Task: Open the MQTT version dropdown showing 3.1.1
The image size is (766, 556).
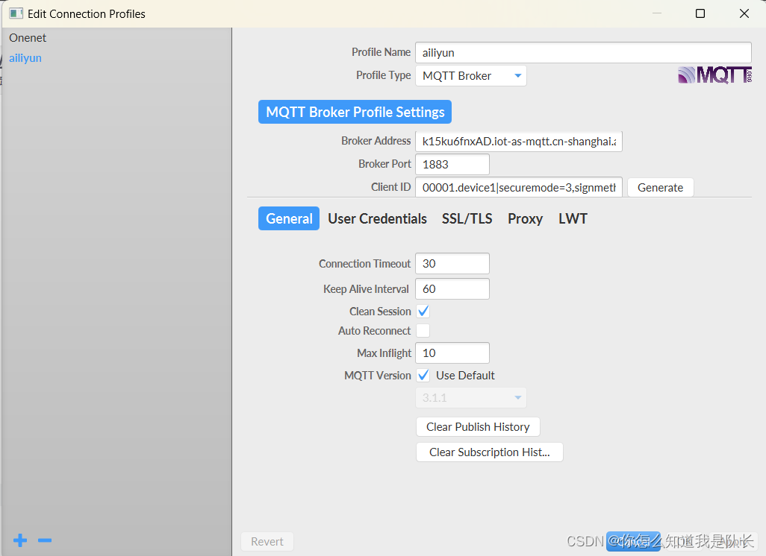Action: point(470,397)
